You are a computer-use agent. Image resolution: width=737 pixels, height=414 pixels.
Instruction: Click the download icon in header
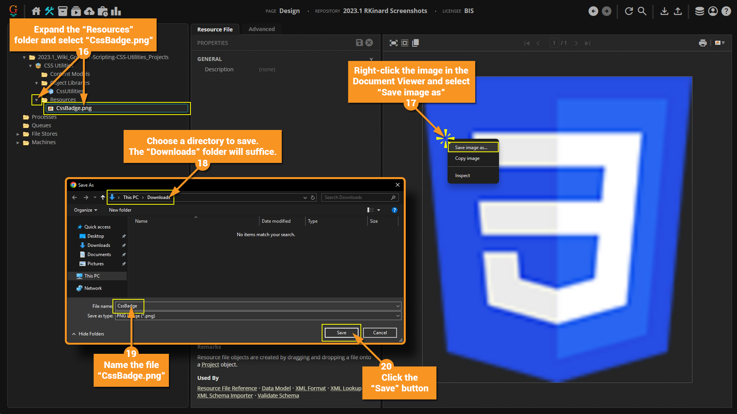[x=664, y=11]
